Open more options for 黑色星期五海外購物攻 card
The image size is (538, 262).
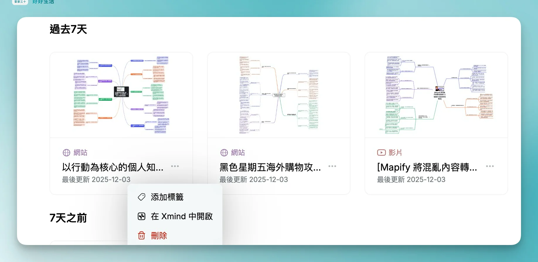(x=332, y=166)
